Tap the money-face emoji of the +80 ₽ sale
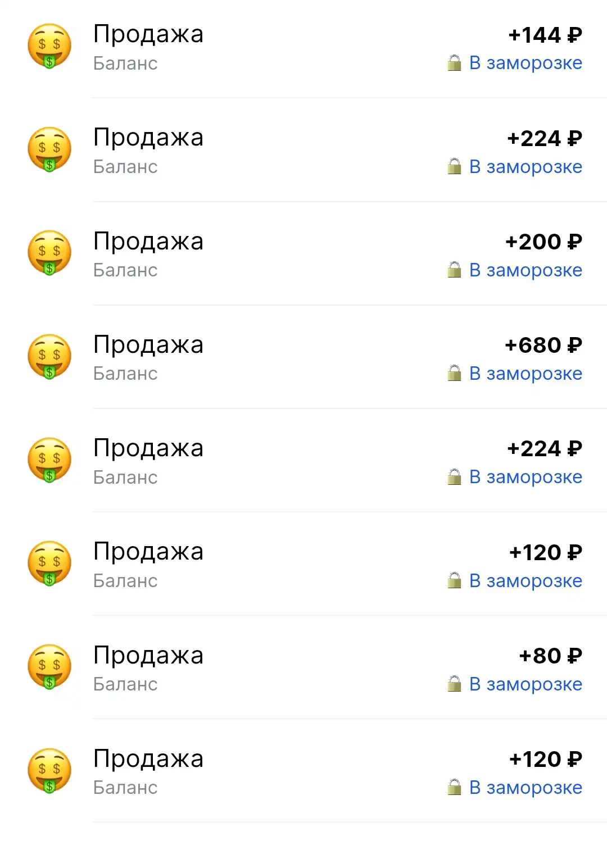 point(49,667)
